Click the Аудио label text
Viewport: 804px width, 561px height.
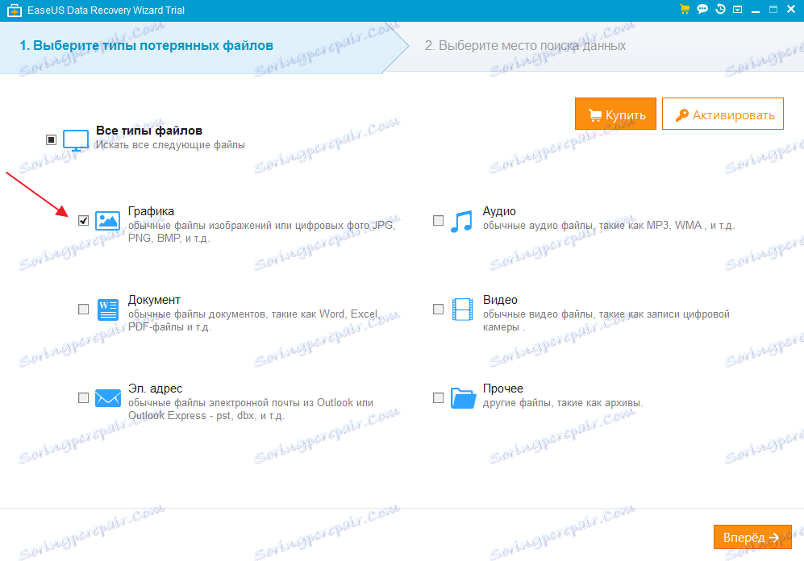[499, 211]
